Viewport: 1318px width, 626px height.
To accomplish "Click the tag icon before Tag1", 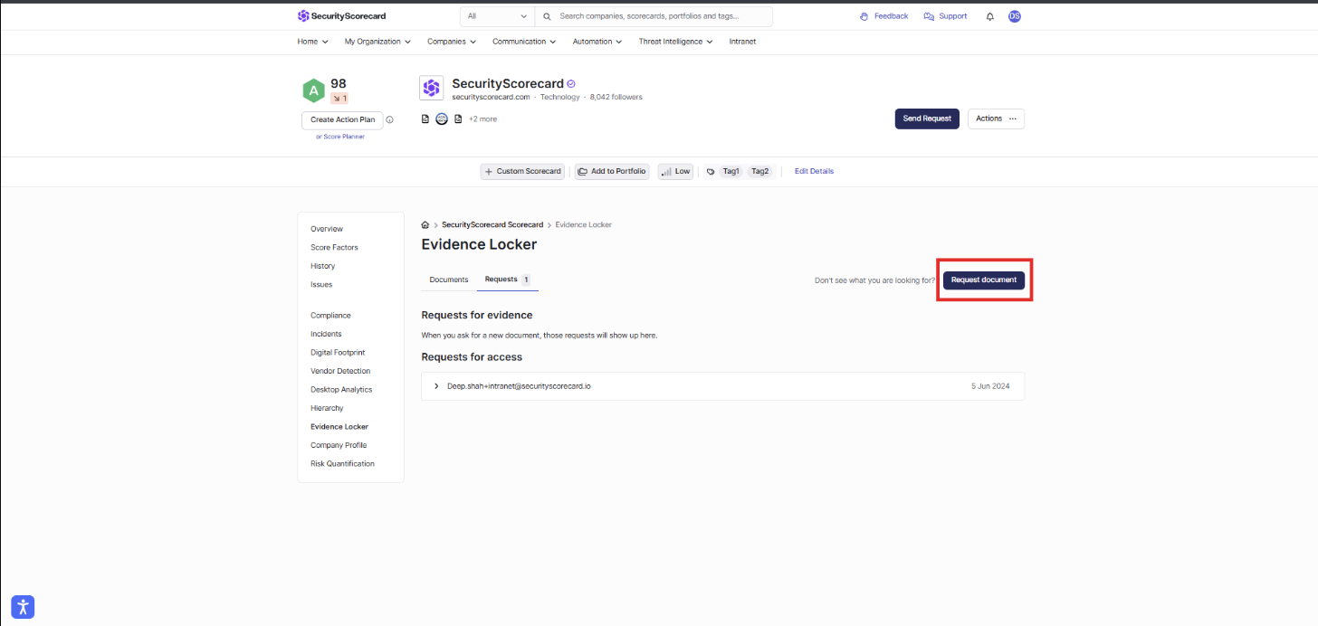I will (x=711, y=171).
